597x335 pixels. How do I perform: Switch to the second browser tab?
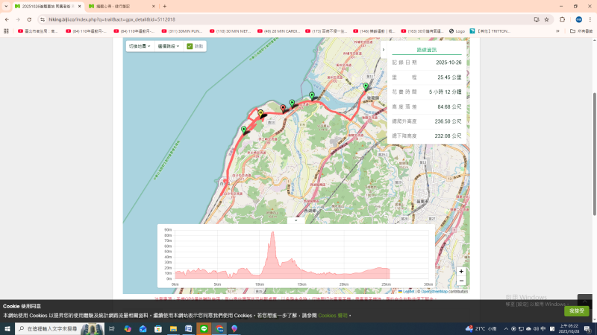coord(119,6)
